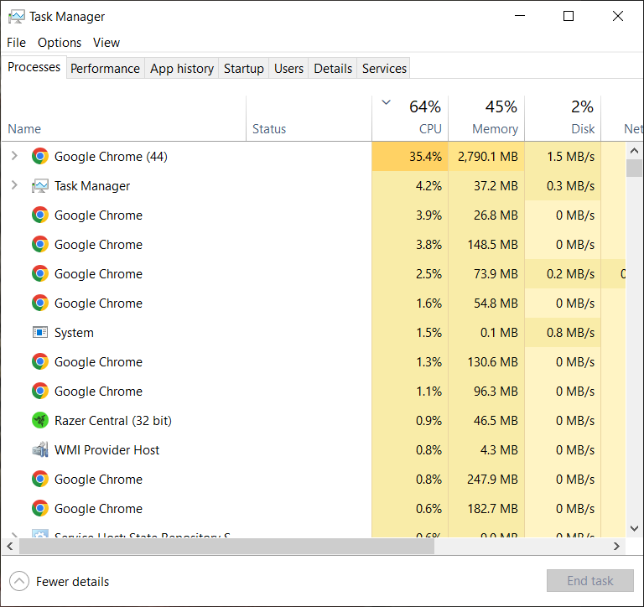Open the View menu
Screen dimensions: 644x607
click(x=106, y=43)
